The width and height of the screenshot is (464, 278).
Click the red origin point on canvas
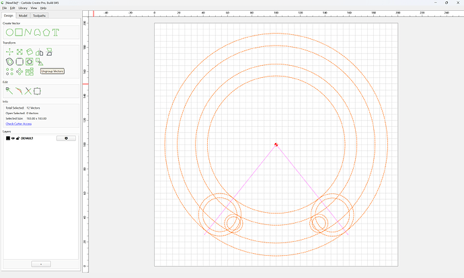tap(276, 144)
